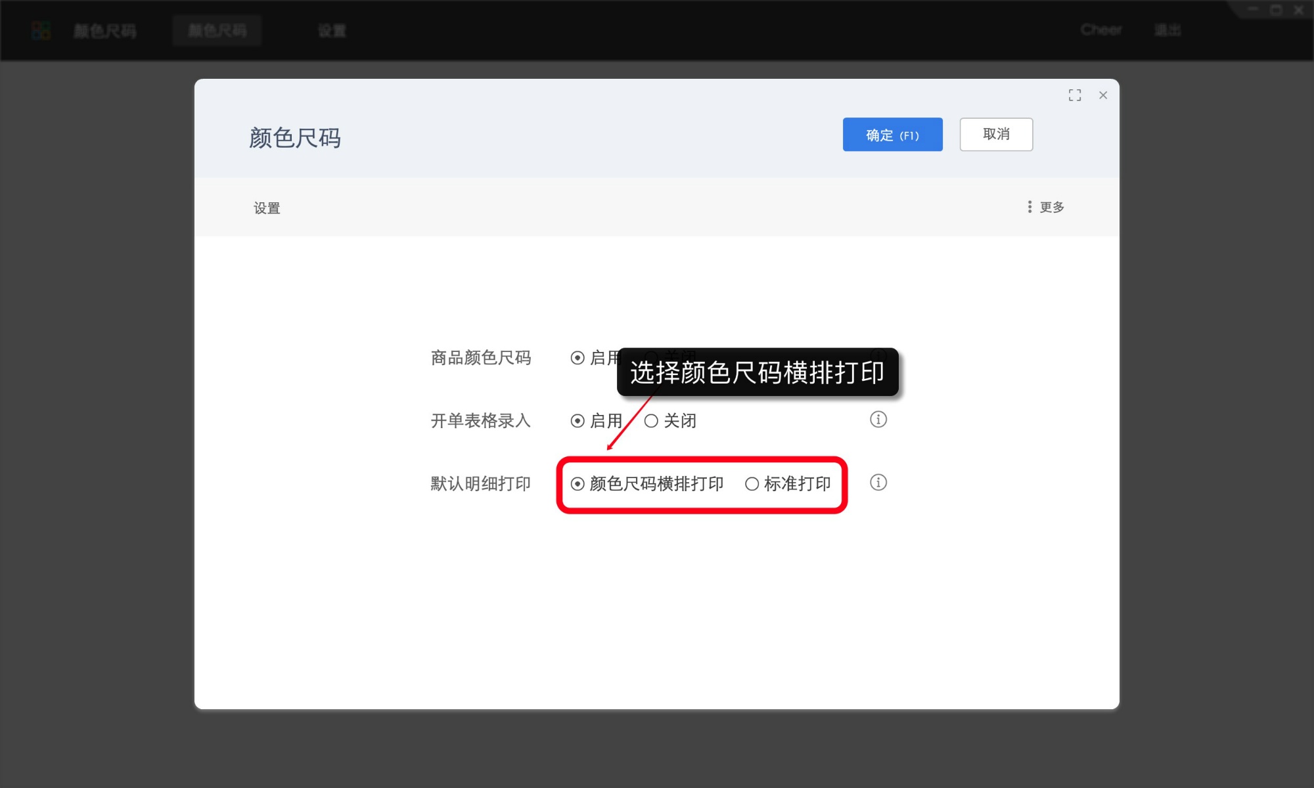Choose 标准打印 radio option
Viewport: 1314px width, 788px height.
(788, 484)
